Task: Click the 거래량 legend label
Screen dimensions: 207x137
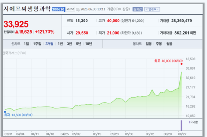Action: coord(194,122)
